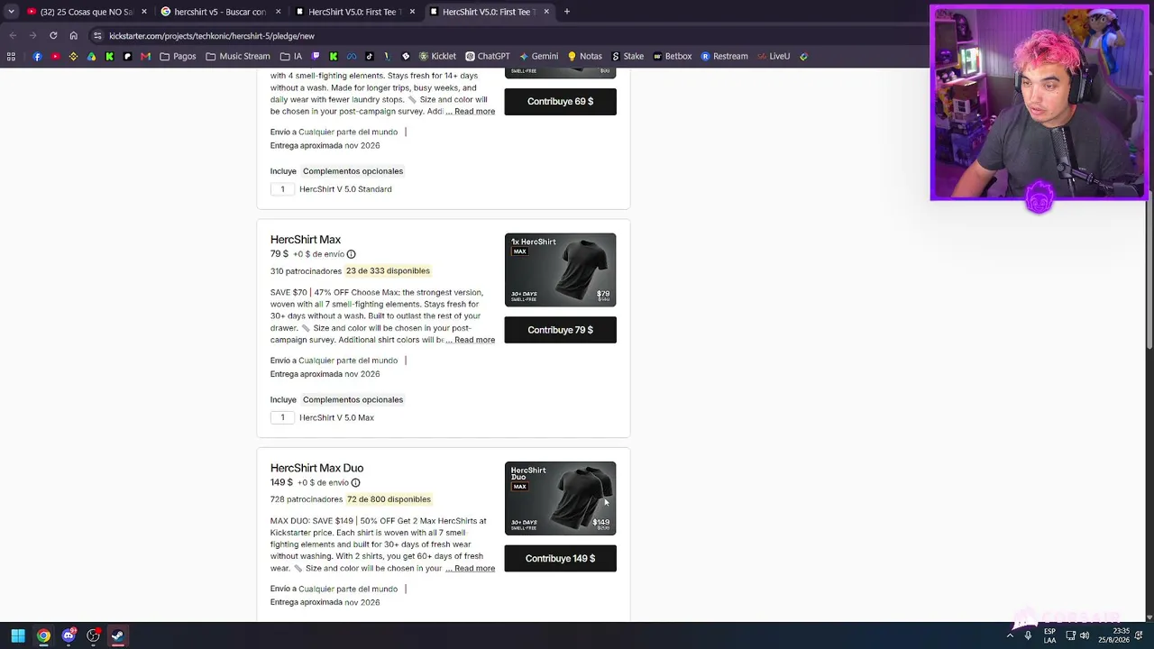The width and height of the screenshot is (1154, 649).
Task: Show shipping info icon for HercShirt Max Duo
Action: pos(355,483)
